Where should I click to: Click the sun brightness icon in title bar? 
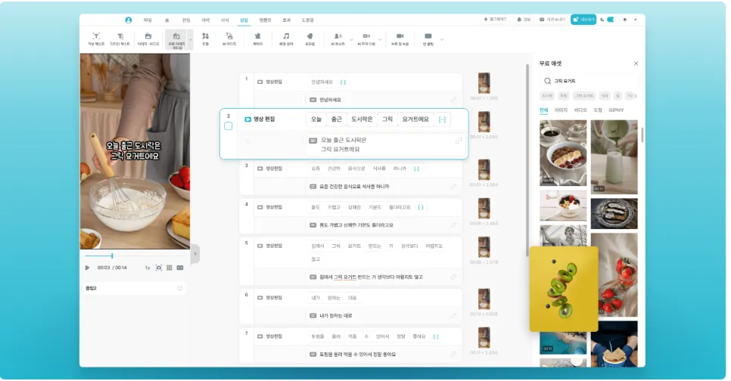coord(625,20)
